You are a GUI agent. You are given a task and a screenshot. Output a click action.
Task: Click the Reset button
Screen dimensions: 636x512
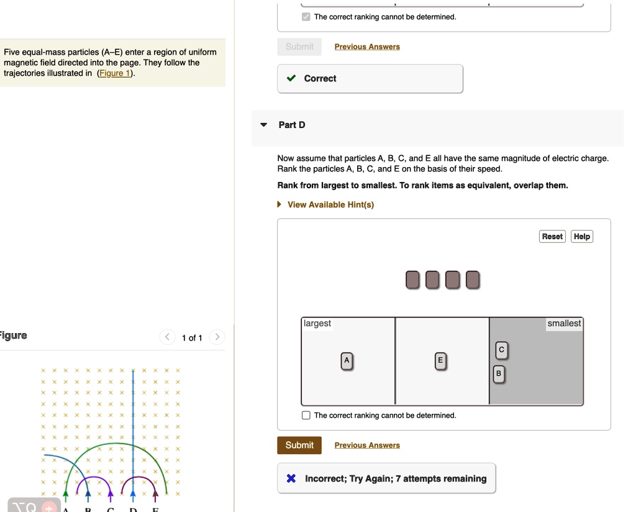click(552, 237)
